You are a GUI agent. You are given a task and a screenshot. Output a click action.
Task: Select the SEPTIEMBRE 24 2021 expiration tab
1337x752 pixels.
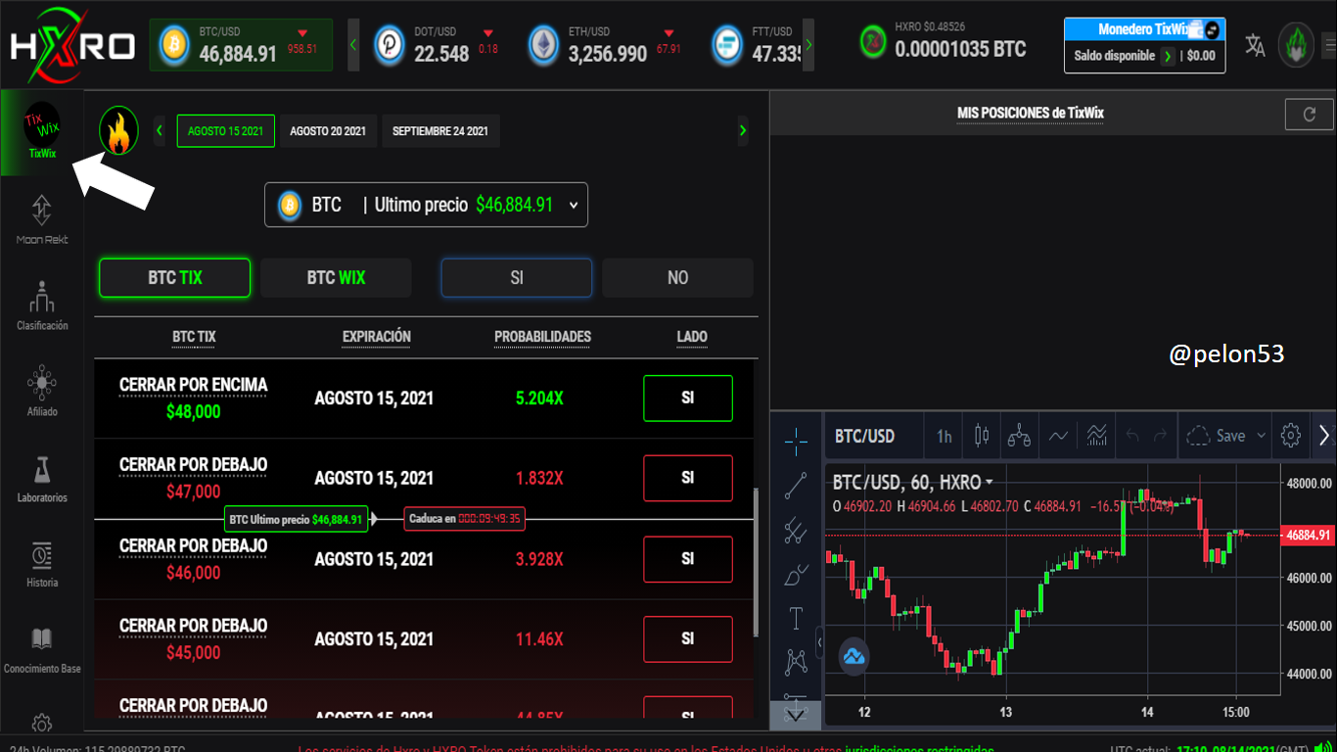[x=440, y=131]
